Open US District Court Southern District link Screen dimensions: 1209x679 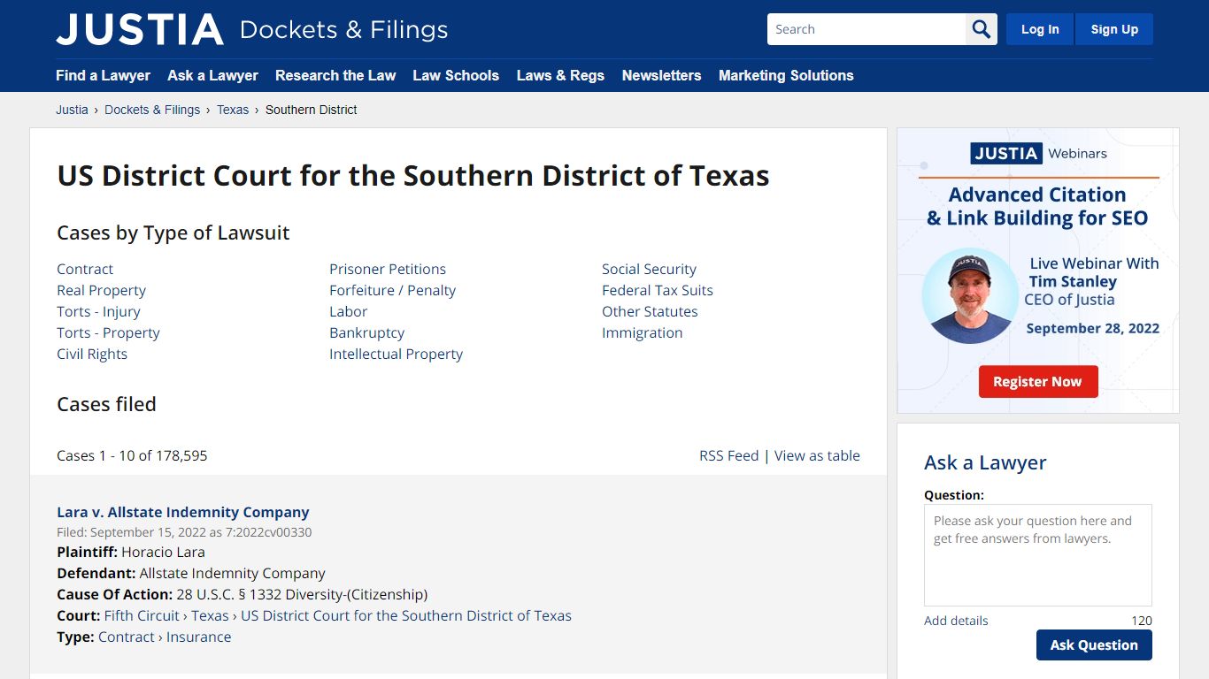pos(406,615)
